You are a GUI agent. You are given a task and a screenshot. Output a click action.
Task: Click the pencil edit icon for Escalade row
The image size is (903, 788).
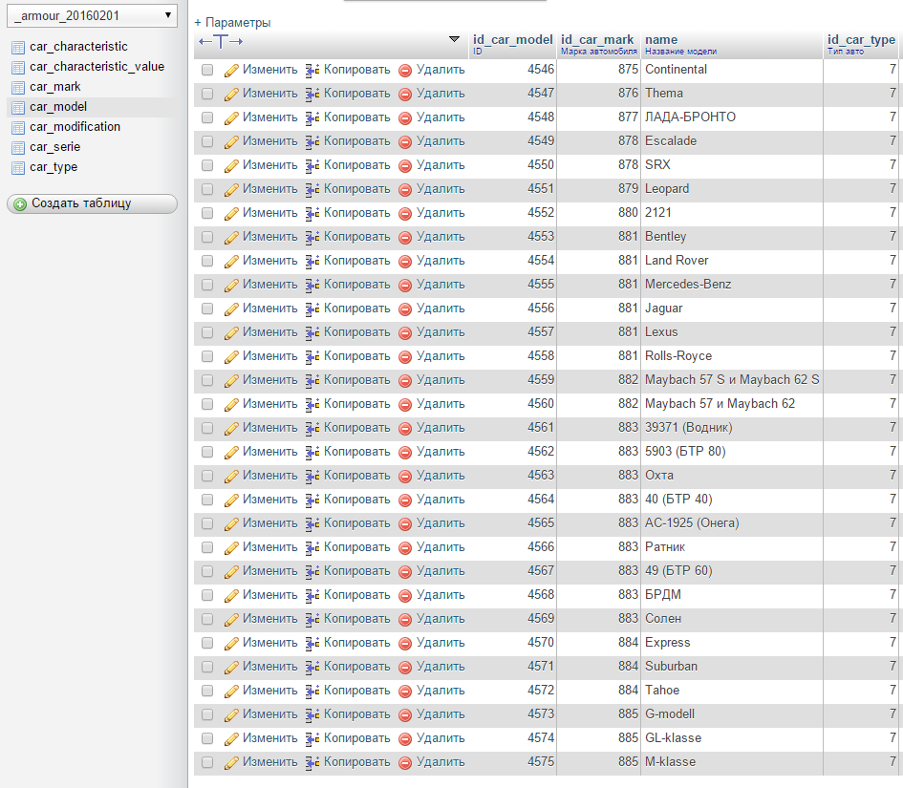pos(231,141)
